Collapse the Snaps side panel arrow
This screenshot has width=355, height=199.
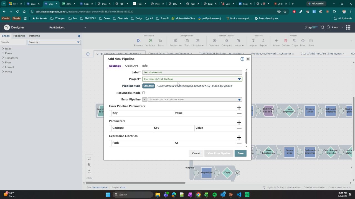click(x=79, y=36)
